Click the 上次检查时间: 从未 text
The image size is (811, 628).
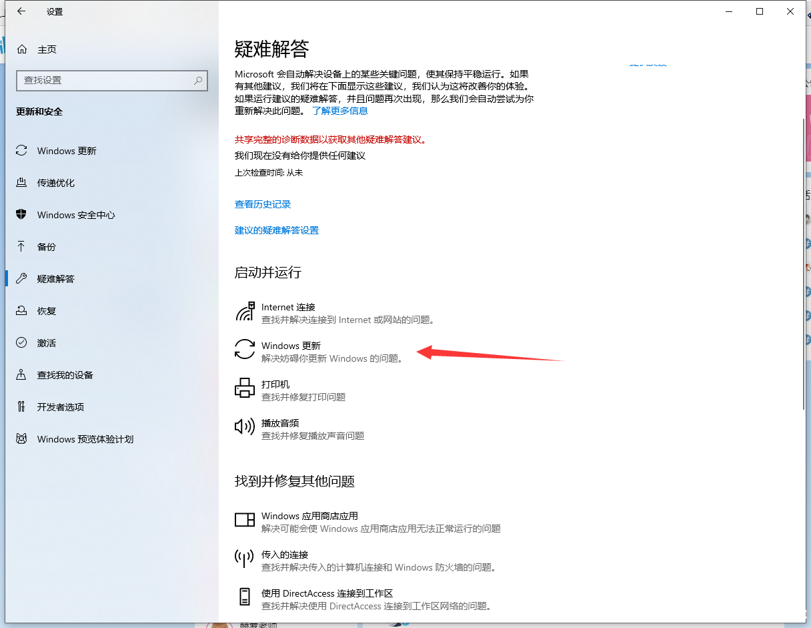(x=269, y=172)
